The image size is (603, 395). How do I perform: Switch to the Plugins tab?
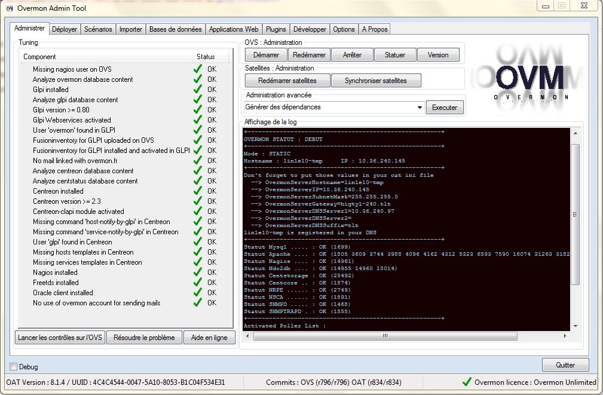click(276, 29)
